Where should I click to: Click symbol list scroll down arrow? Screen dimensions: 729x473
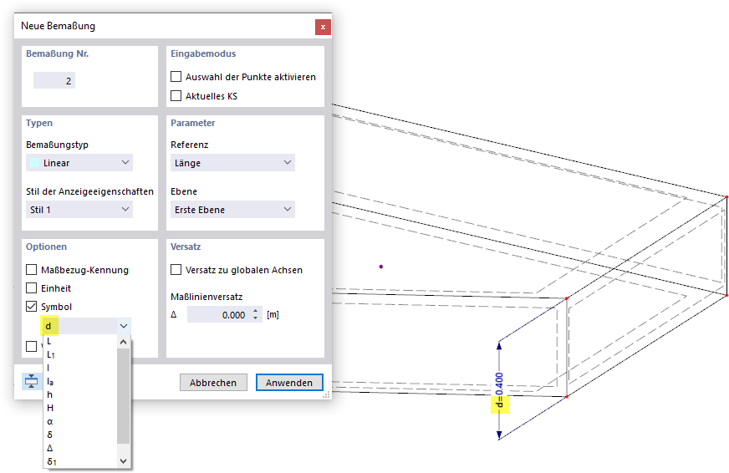(123, 461)
